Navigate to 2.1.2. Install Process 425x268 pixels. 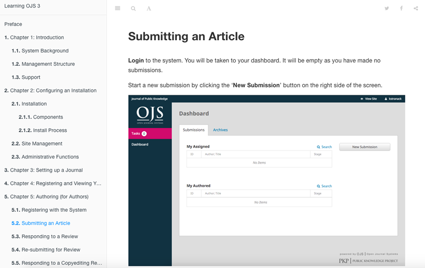pyautogui.click(x=49, y=130)
